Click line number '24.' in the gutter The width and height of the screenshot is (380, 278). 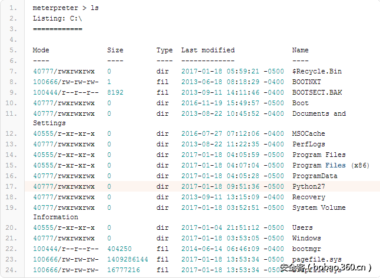pyautogui.click(x=11, y=270)
